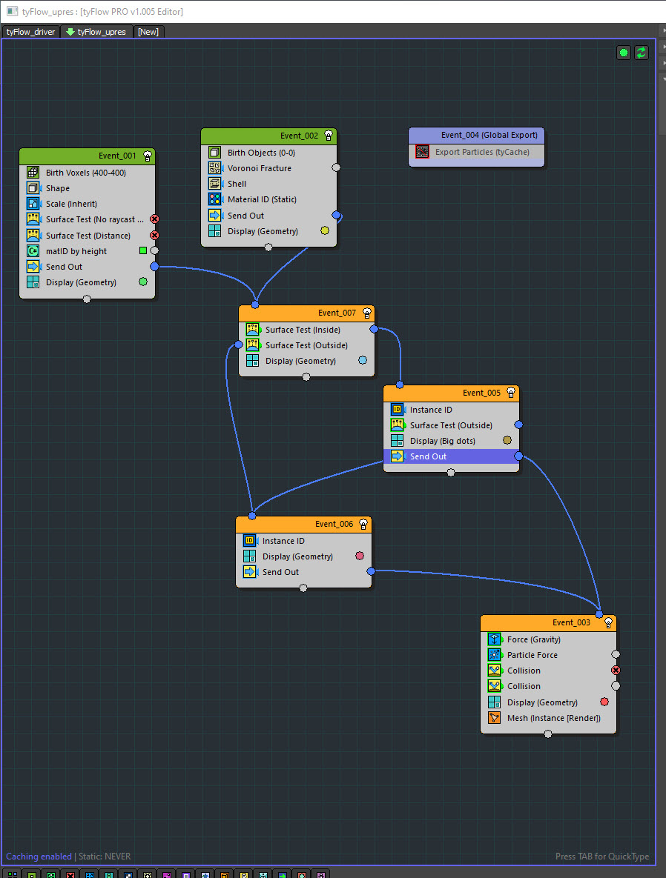This screenshot has height=878, width=666.
Task: Click the Event_007 input connector dot
Action: pos(255,305)
